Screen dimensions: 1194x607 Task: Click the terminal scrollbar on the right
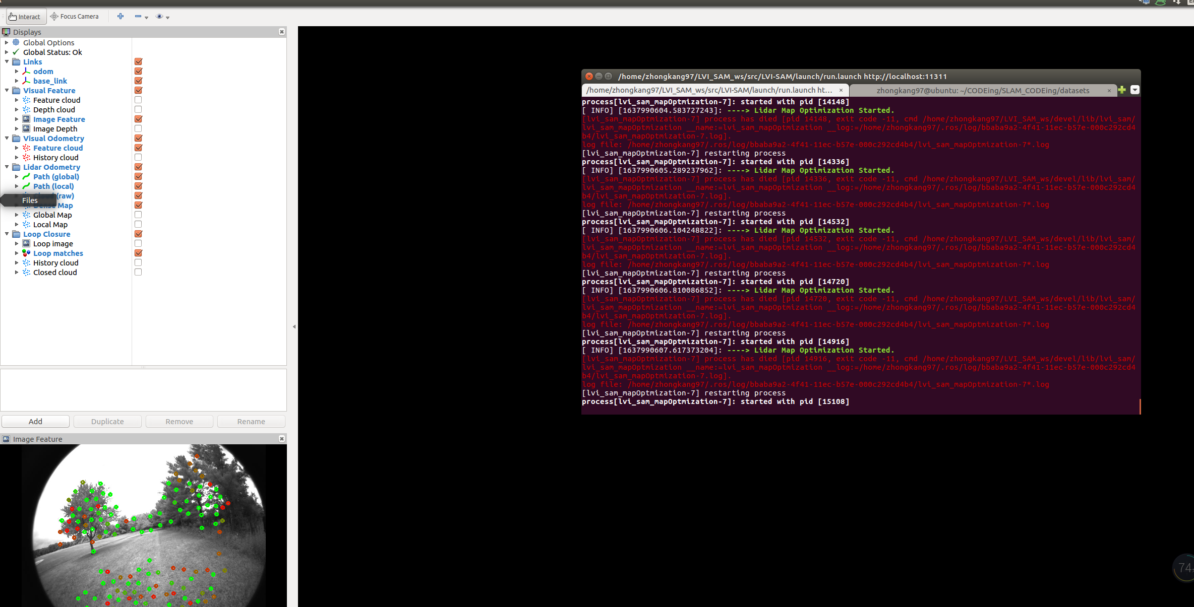[x=1139, y=406]
